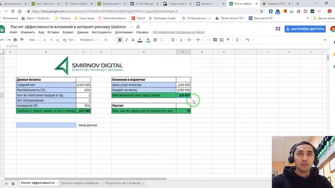Star the document title

click(132, 27)
